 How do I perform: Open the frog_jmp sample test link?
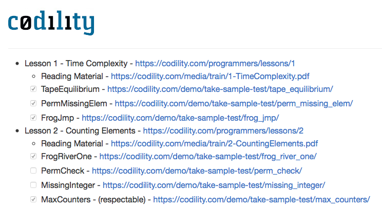point(180,118)
